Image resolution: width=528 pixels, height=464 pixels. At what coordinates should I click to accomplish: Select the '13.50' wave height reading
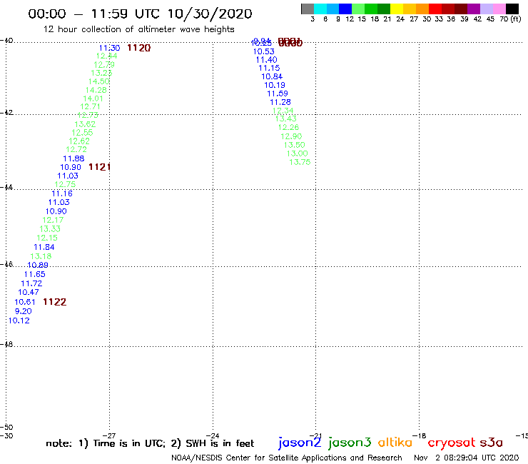pyautogui.click(x=294, y=145)
